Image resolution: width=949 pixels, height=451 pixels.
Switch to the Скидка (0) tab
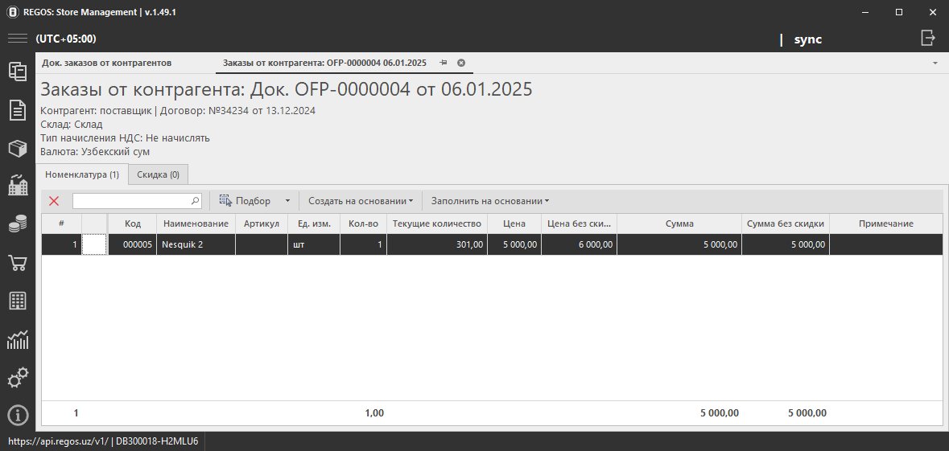coord(158,174)
